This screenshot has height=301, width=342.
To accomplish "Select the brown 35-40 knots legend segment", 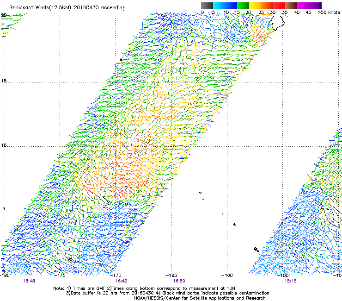I will pos(291,6).
